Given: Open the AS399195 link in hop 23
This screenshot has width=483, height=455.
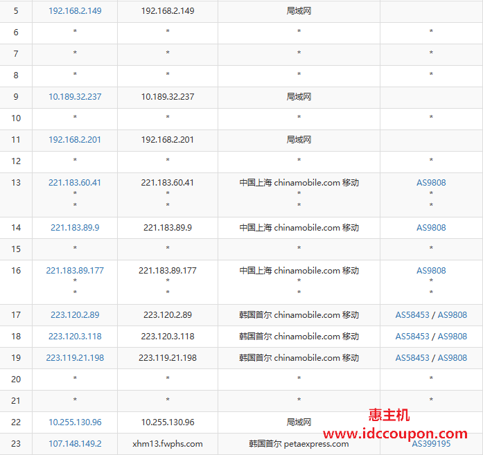Looking at the screenshot, I should point(431,444).
